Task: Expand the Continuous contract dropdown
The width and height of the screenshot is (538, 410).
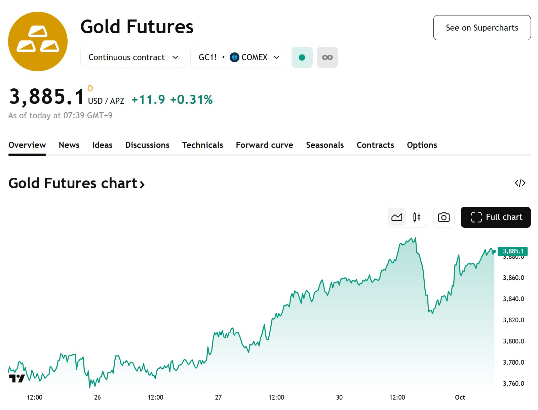Action: click(x=133, y=57)
